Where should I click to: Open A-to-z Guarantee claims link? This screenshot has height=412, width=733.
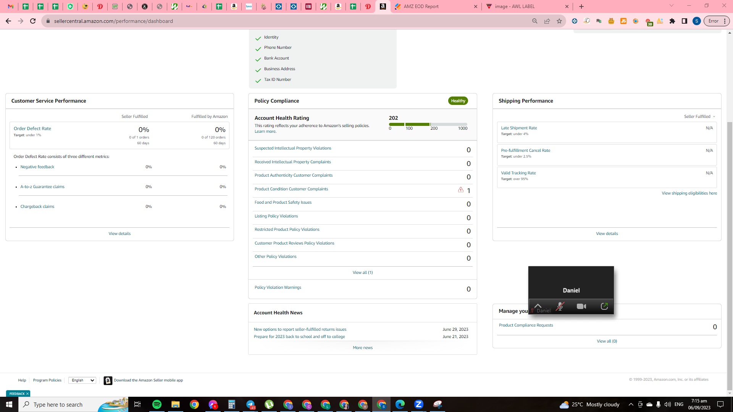[x=42, y=187]
